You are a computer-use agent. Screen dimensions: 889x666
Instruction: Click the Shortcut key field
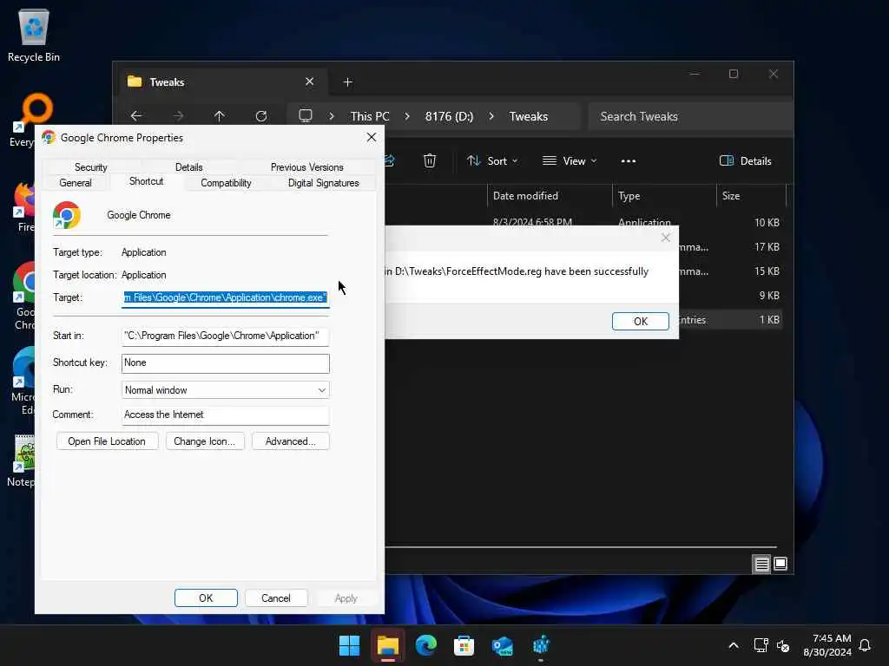pos(225,363)
